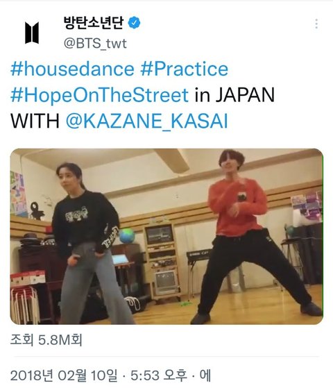The image size is (333, 388).
Task: Open the 방탄소년단 display name
Action: pyautogui.click(x=94, y=23)
